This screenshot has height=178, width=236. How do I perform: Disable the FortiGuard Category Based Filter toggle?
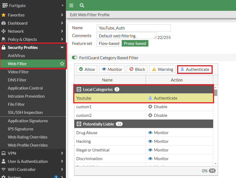(x=75, y=58)
